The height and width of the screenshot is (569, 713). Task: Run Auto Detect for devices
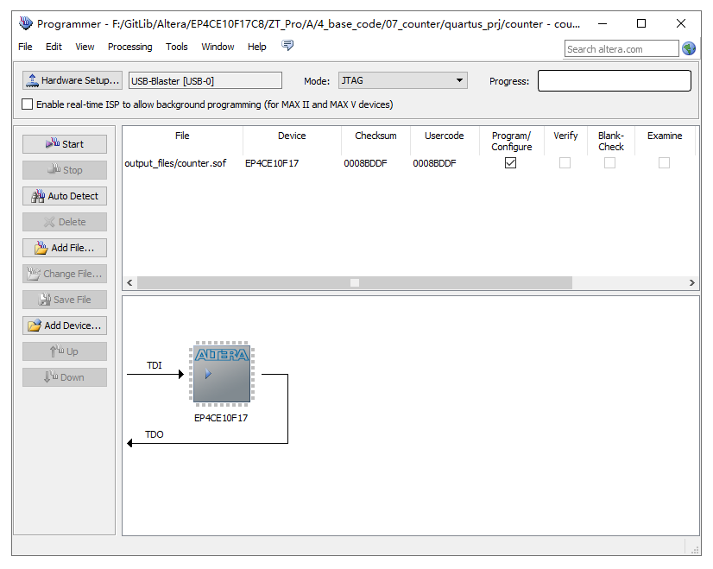click(65, 196)
